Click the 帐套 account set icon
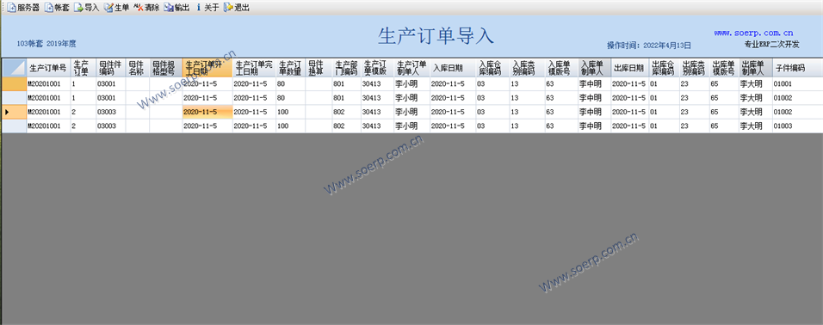This screenshot has height=325, width=823. coord(49,8)
